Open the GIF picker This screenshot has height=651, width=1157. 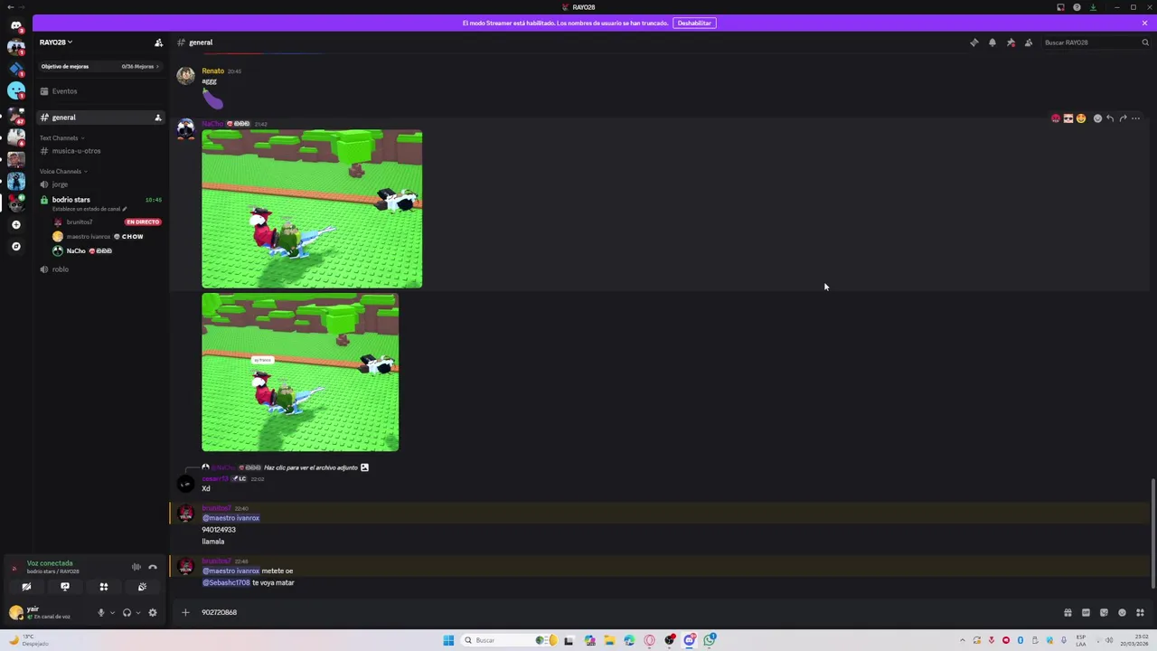click(x=1086, y=612)
